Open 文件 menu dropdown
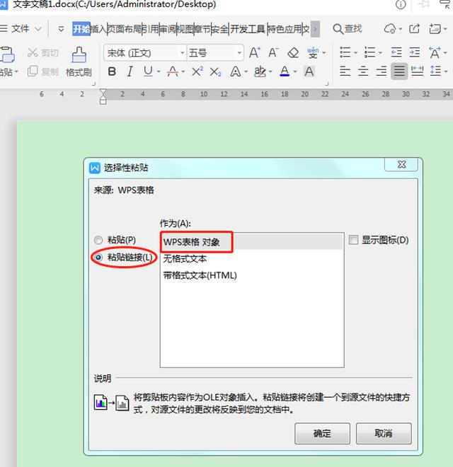This screenshot has width=453, height=467. click(21, 29)
